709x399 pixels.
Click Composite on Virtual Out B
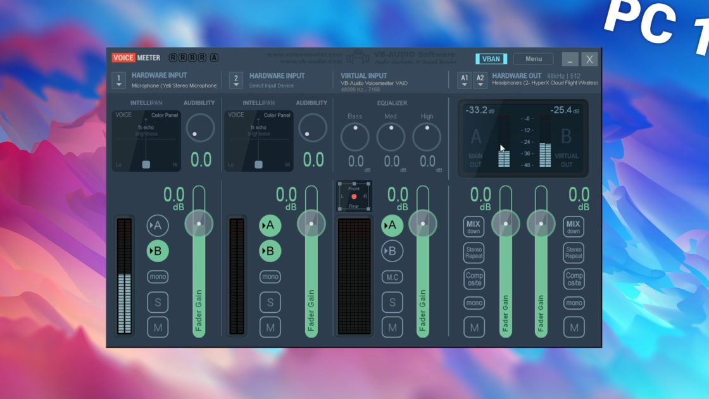pyautogui.click(x=574, y=279)
